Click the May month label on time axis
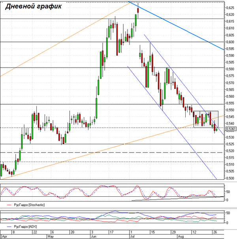 pyautogui.click(x=51, y=237)
